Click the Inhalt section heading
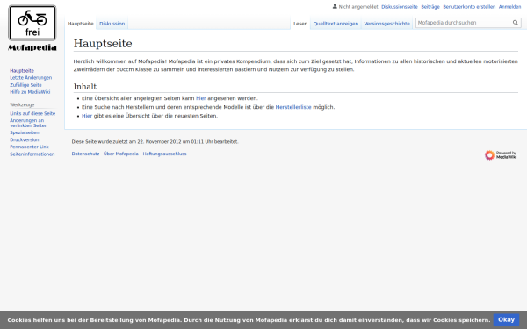 85,87
